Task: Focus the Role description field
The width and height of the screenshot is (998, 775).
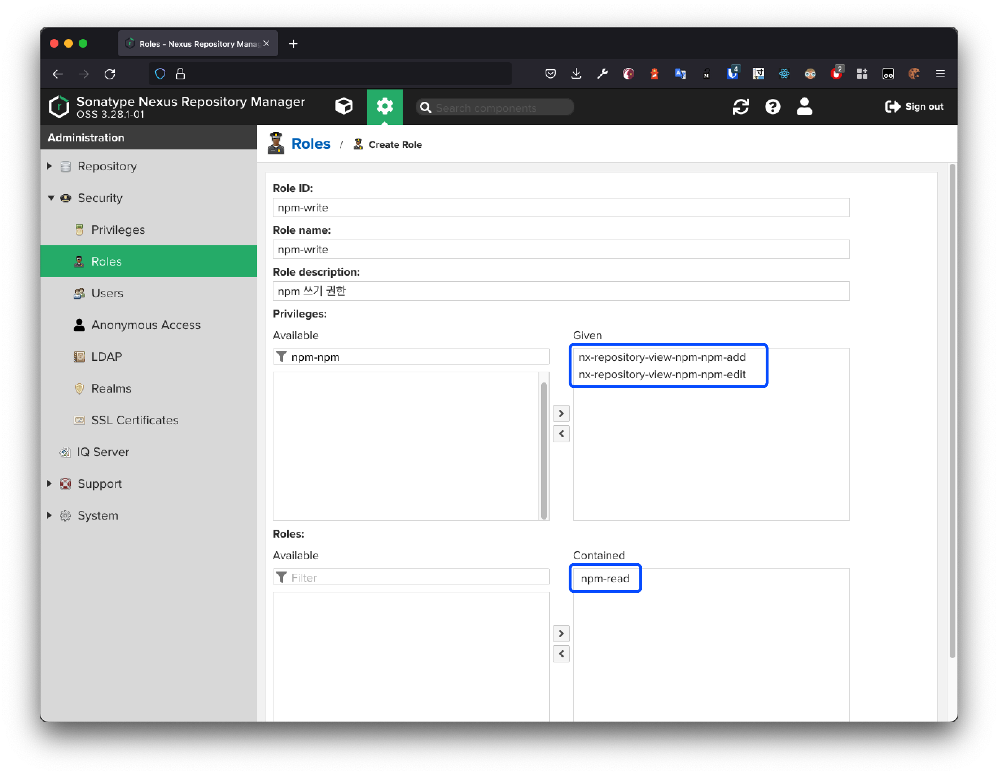Action: point(561,291)
